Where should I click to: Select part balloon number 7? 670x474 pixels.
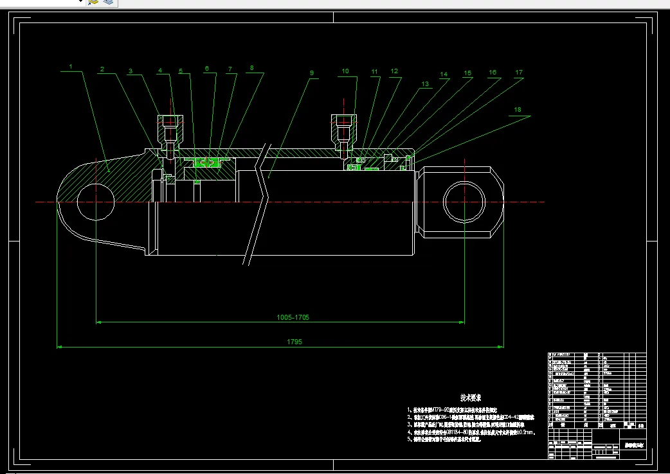point(230,69)
